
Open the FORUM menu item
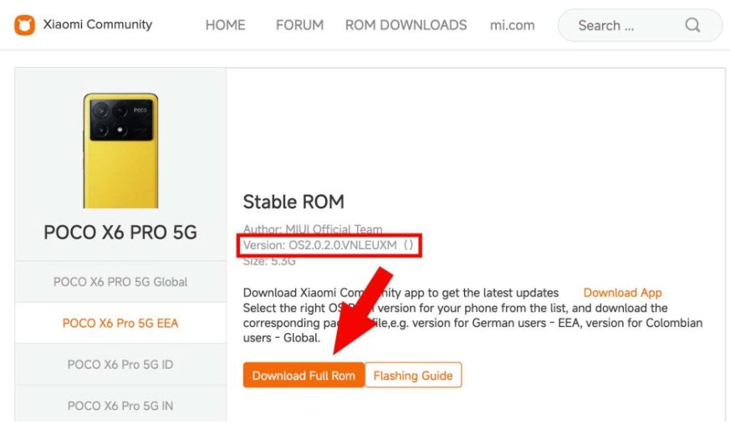tap(299, 25)
